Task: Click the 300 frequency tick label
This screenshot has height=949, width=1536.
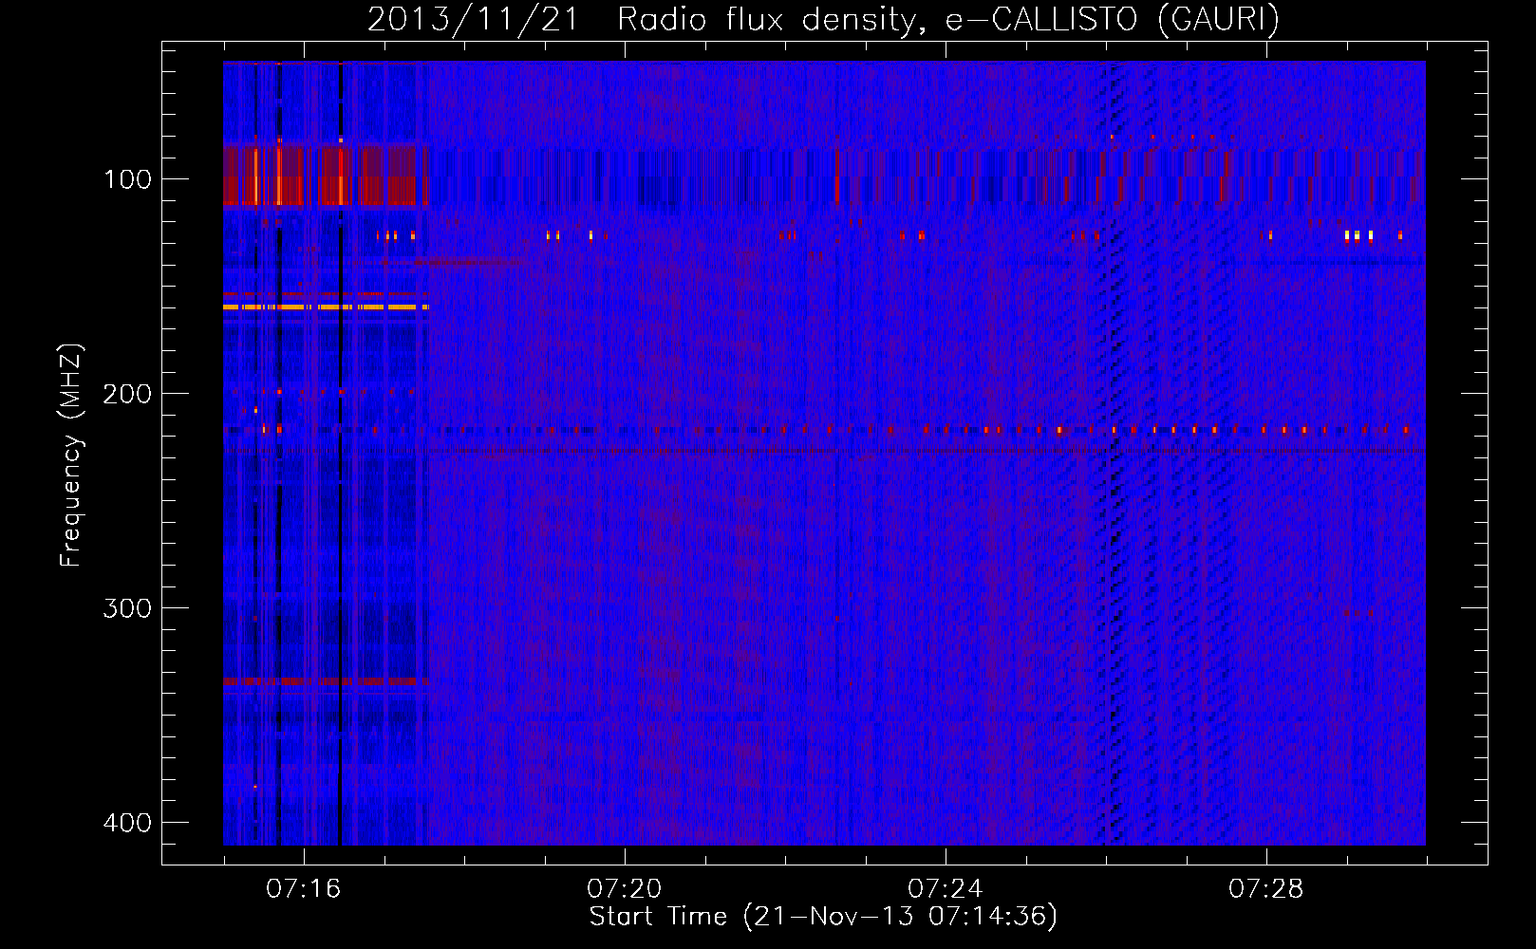Action: [x=127, y=608]
